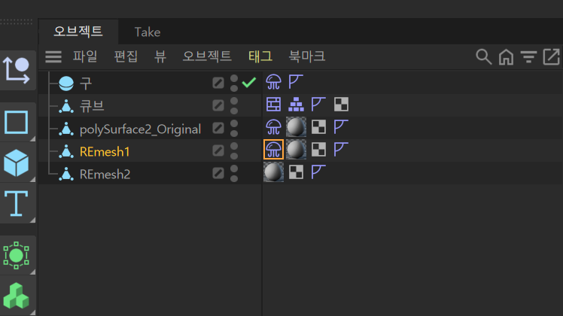The image size is (563, 316).
Task: Expand the square tool flyout arrow
Action: click(32, 138)
